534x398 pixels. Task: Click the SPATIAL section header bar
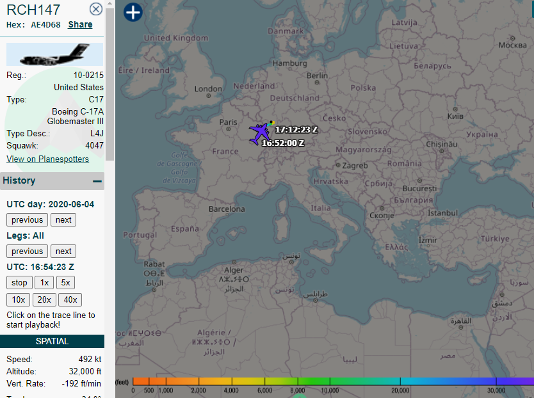click(x=52, y=341)
